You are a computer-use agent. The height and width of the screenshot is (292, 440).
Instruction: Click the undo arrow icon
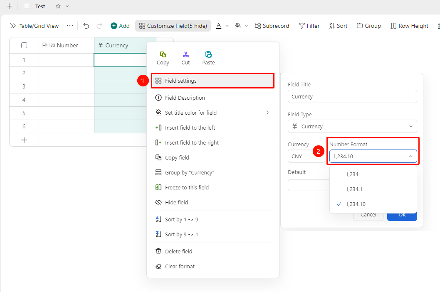[86, 26]
